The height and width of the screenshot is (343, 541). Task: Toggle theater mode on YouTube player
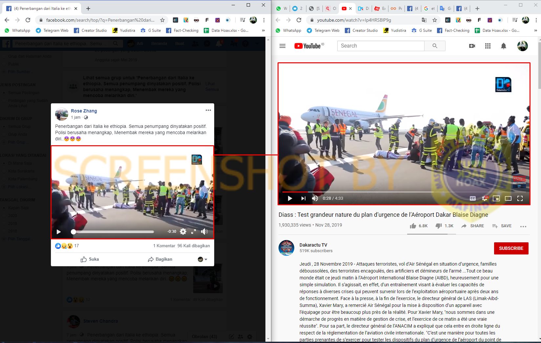click(508, 198)
